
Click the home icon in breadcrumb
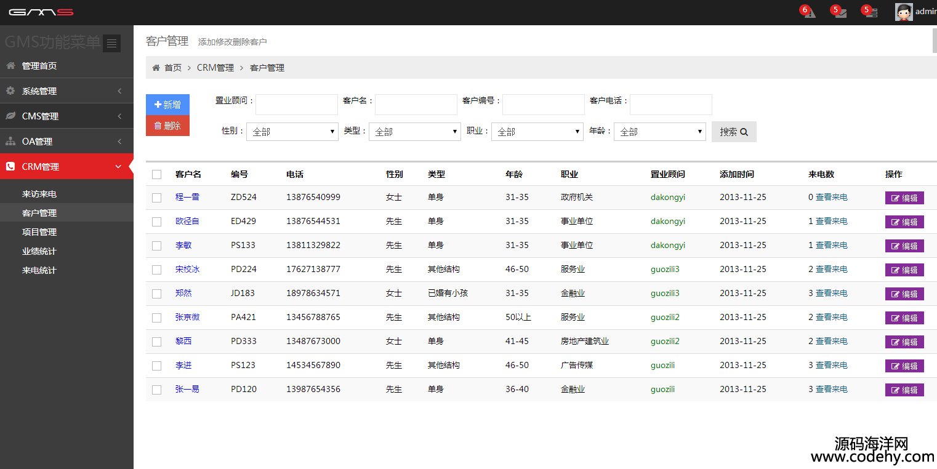[156, 68]
